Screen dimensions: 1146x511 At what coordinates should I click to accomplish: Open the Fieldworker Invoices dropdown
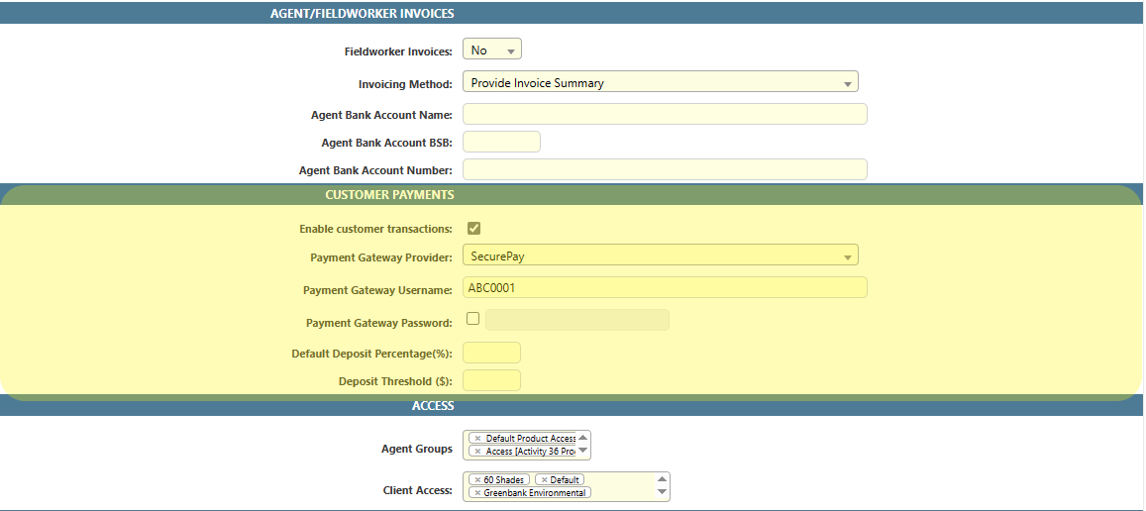491,50
